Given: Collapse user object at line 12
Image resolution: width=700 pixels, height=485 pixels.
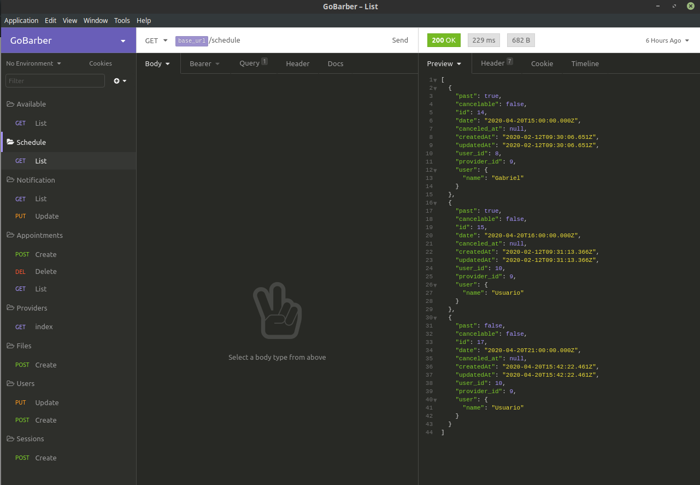Looking at the screenshot, I should (435, 171).
